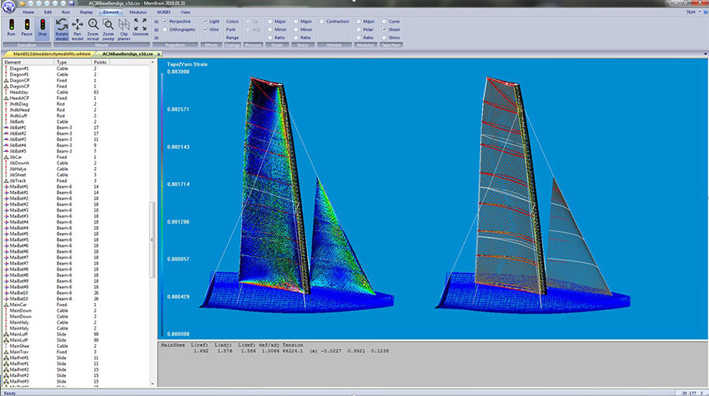Click the Range dialog button
This screenshot has height=396, width=709.
click(232, 37)
